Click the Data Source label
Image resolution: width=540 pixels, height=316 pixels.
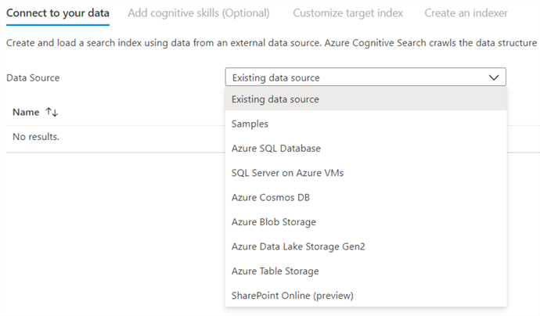pos(33,77)
